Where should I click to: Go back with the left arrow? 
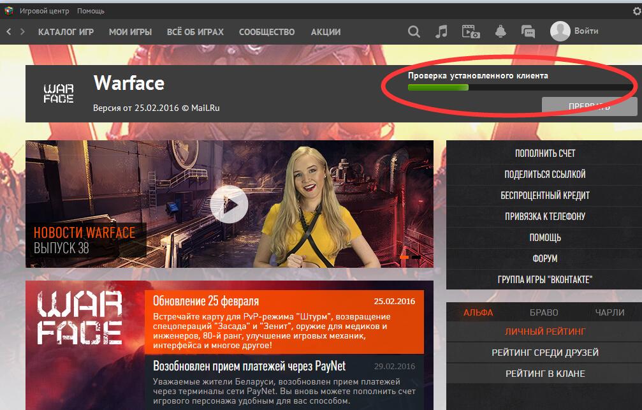tap(8, 31)
